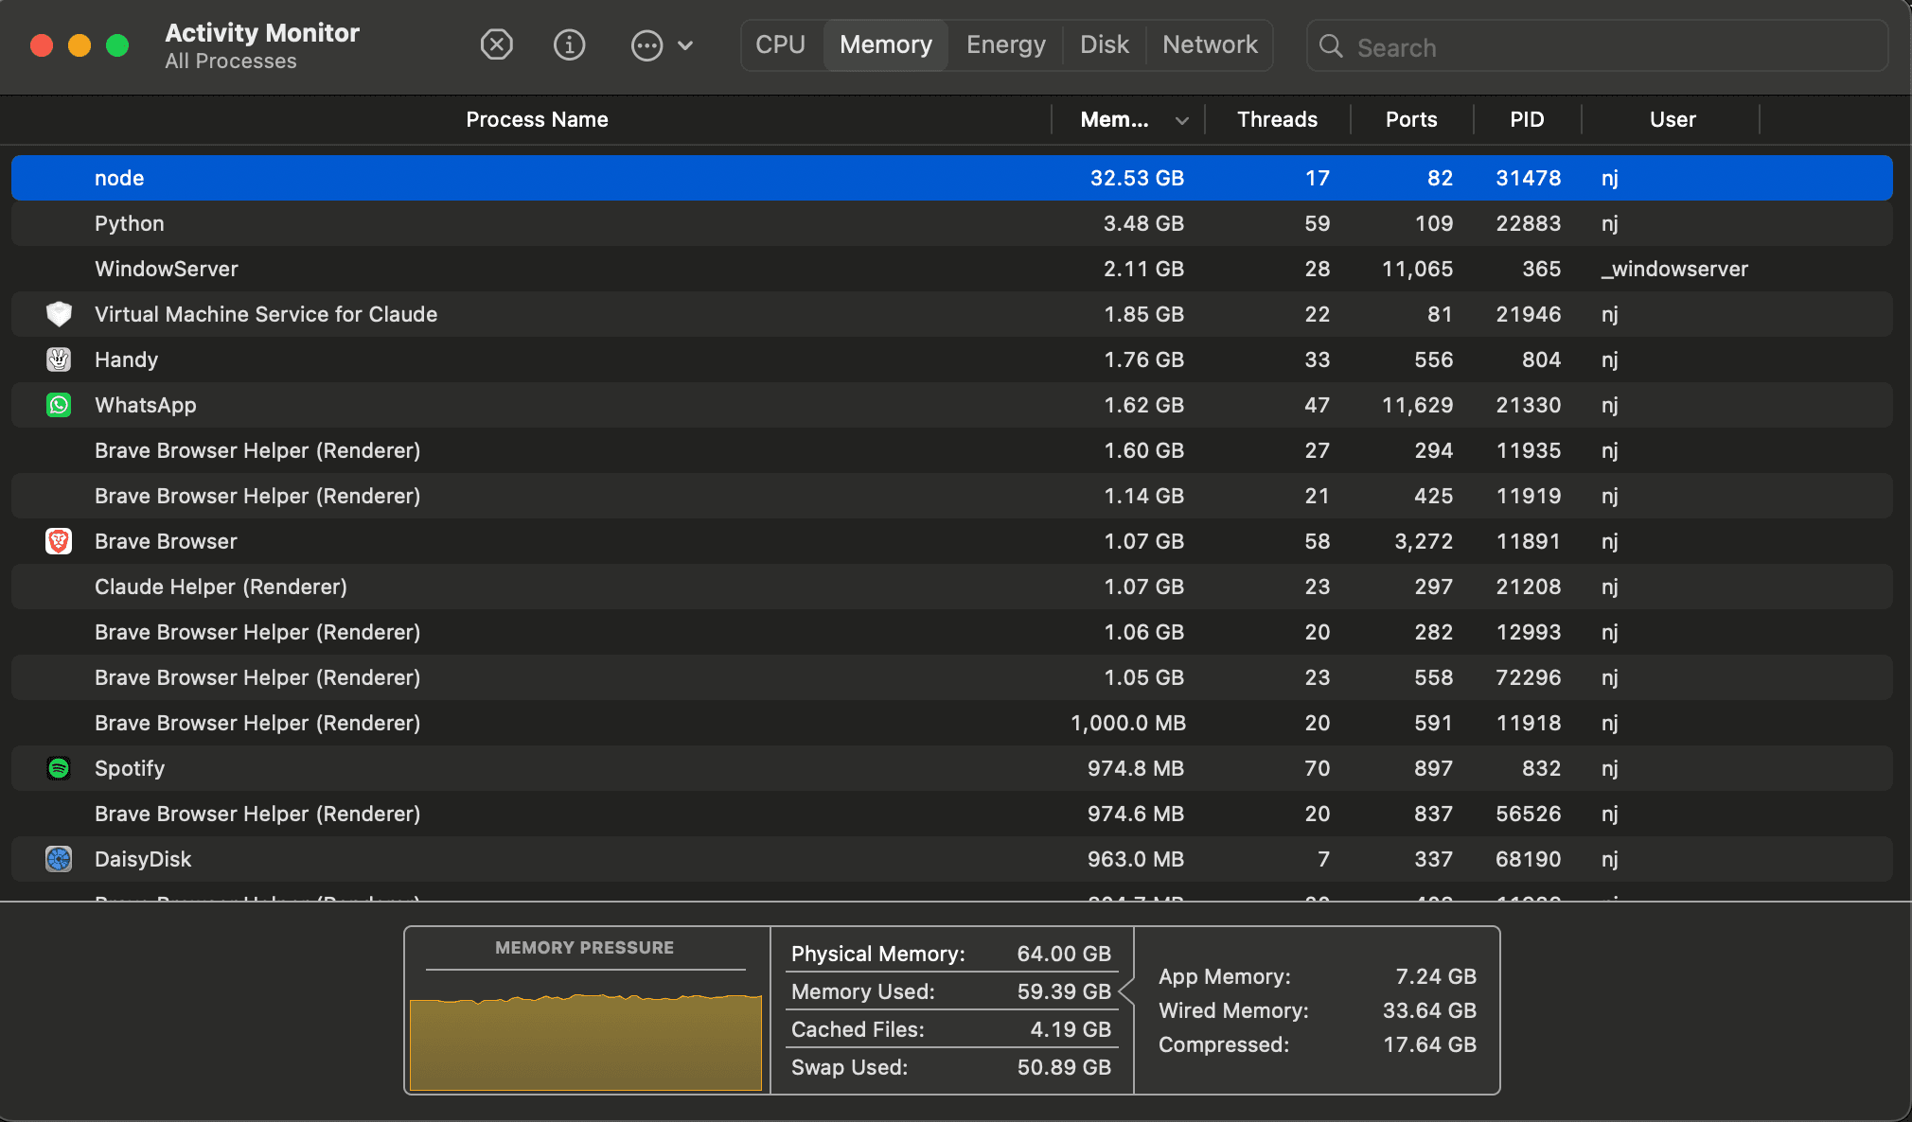The width and height of the screenshot is (1912, 1122).
Task: Sort by the PID column header
Action: click(x=1527, y=119)
